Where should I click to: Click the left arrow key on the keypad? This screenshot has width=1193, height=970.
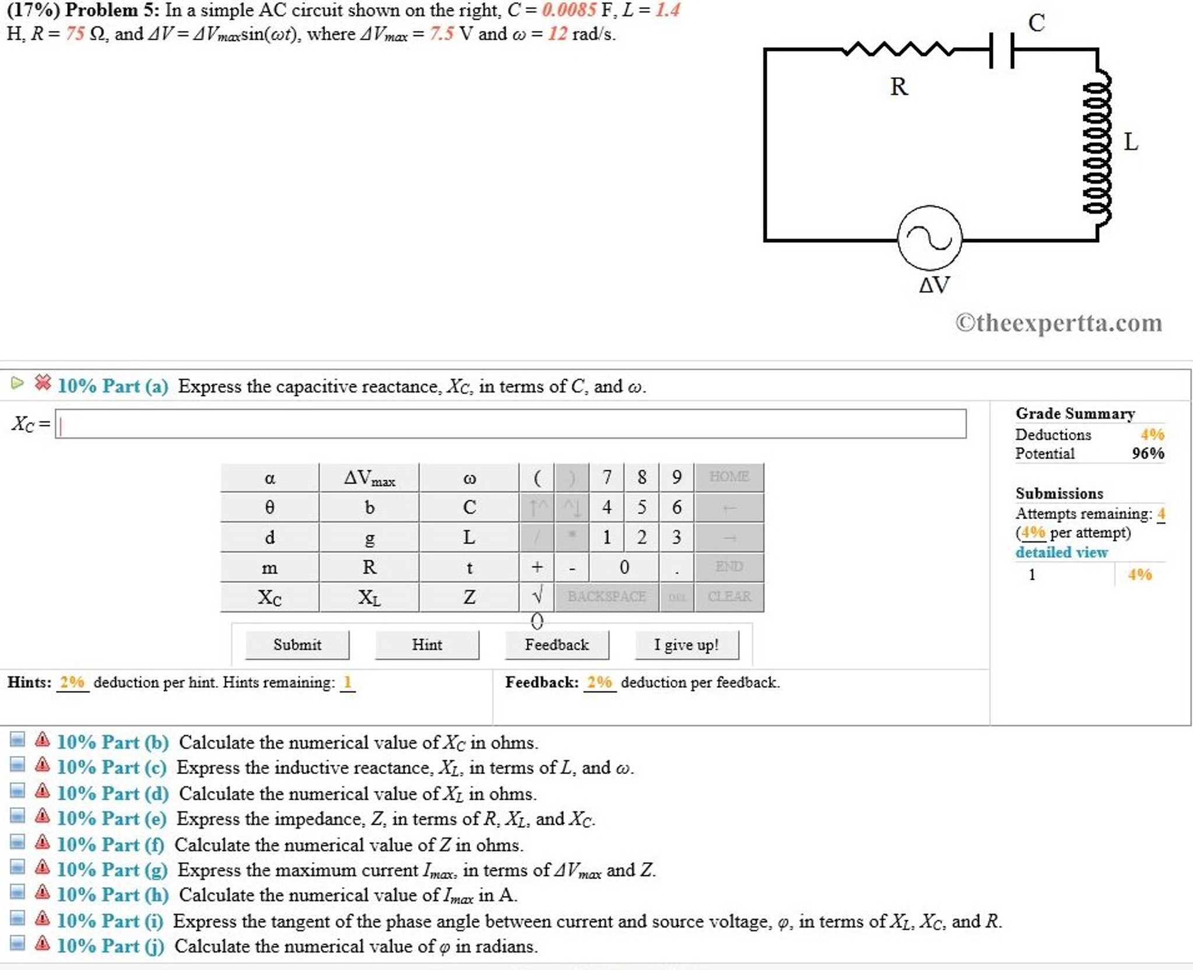click(730, 507)
